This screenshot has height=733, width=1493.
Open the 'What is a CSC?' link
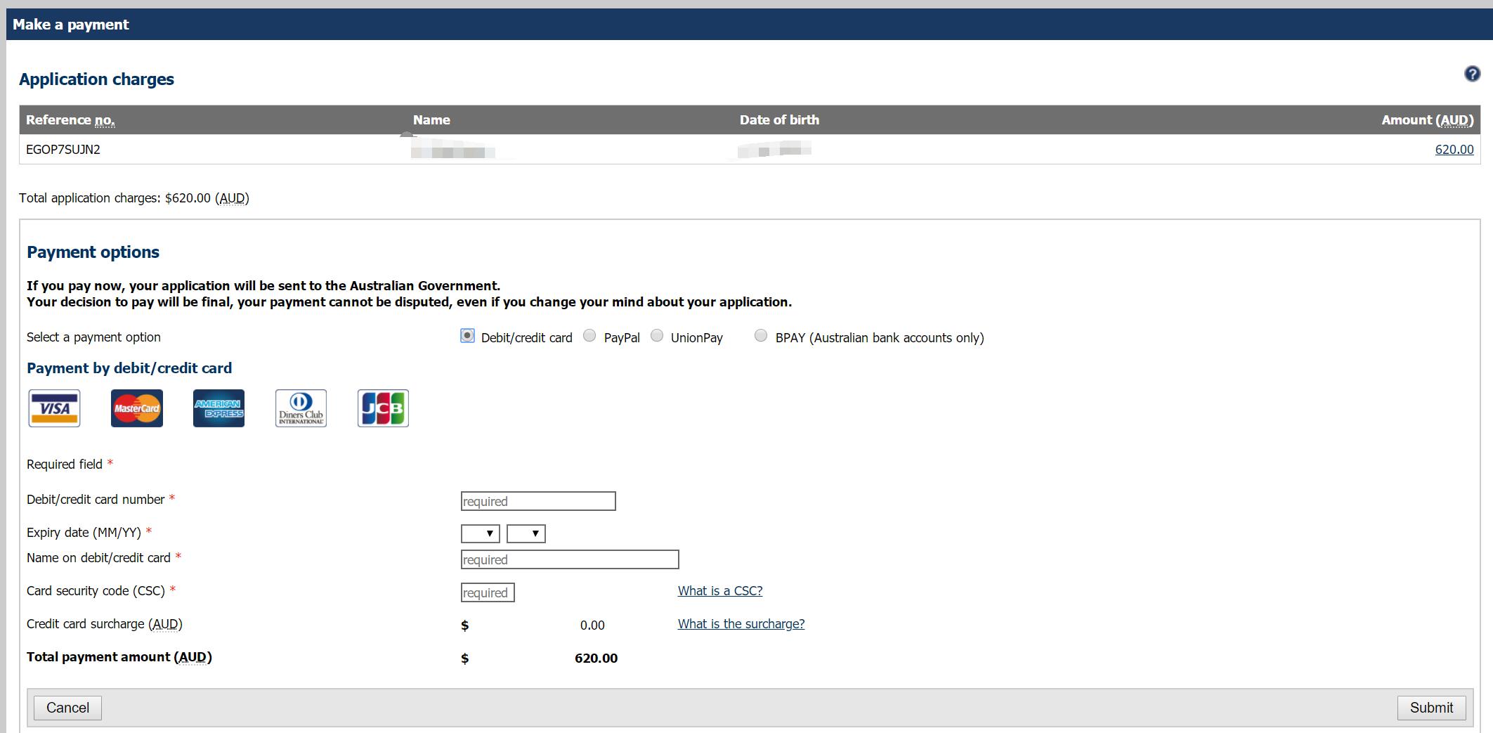720,591
